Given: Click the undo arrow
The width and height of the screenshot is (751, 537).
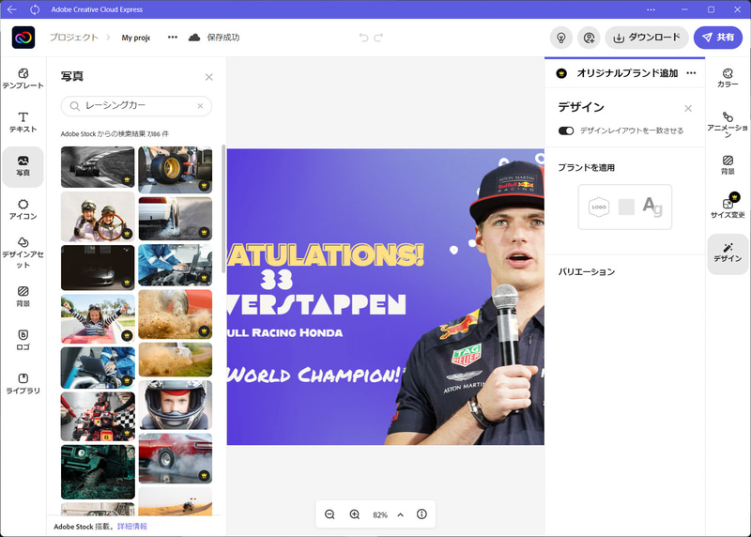Looking at the screenshot, I should point(363,38).
